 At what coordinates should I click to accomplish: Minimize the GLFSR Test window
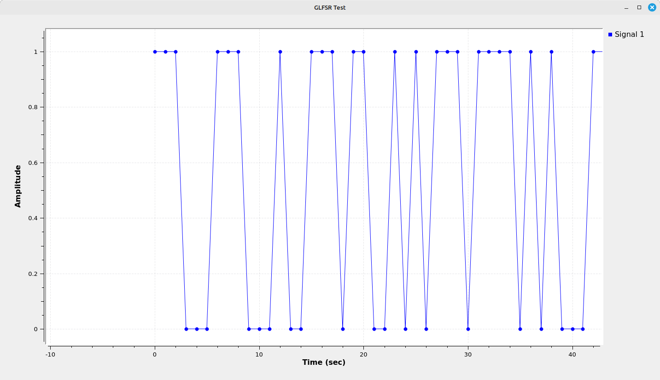click(626, 7)
